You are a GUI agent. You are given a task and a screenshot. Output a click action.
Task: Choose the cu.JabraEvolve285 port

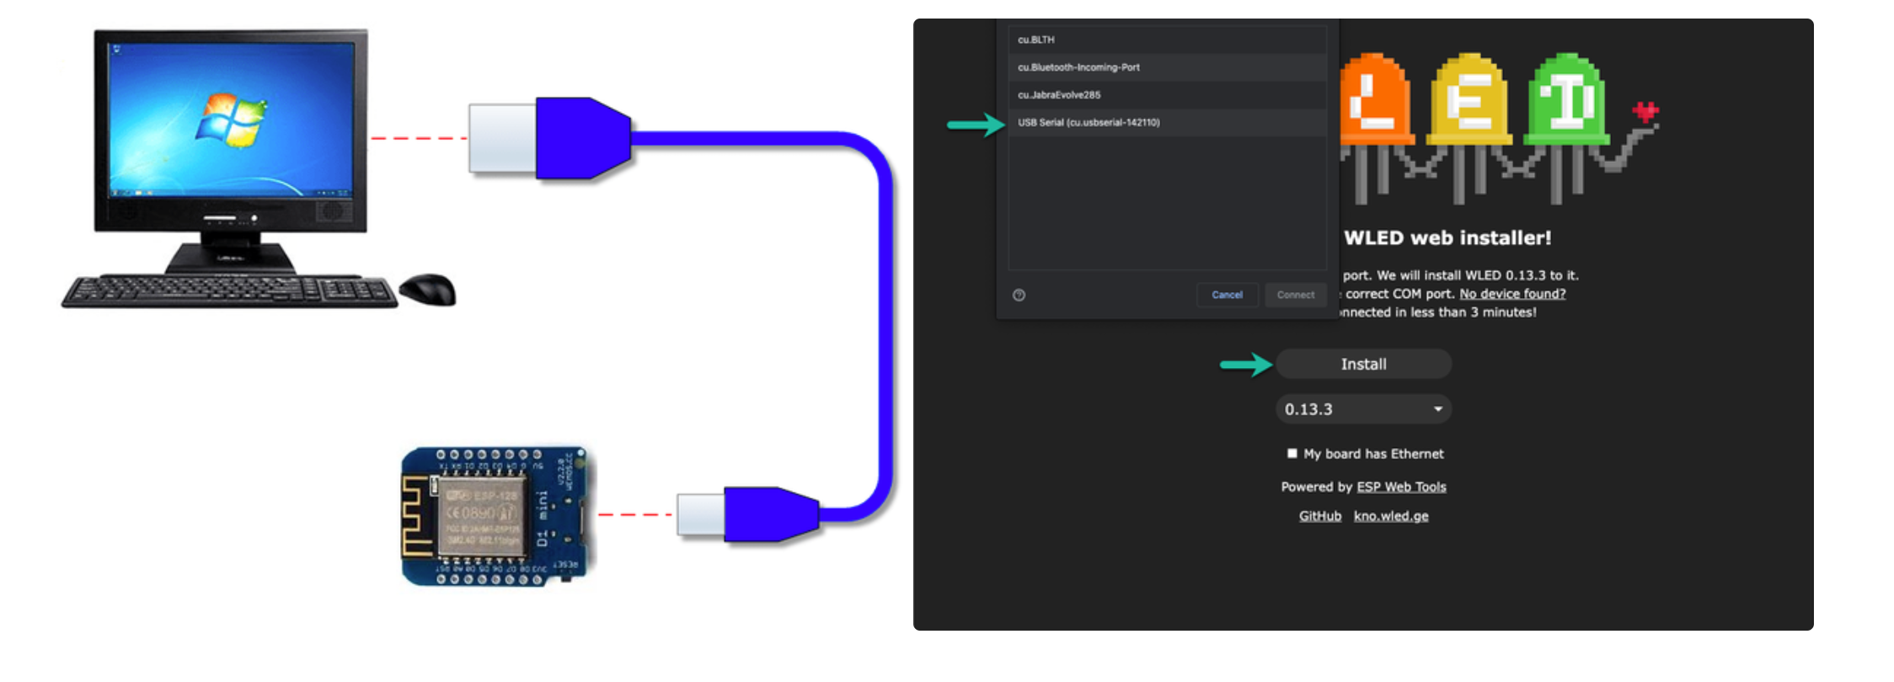[x=1167, y=95]
